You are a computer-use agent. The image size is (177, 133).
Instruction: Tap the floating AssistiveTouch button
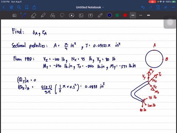tap(170, 22)
